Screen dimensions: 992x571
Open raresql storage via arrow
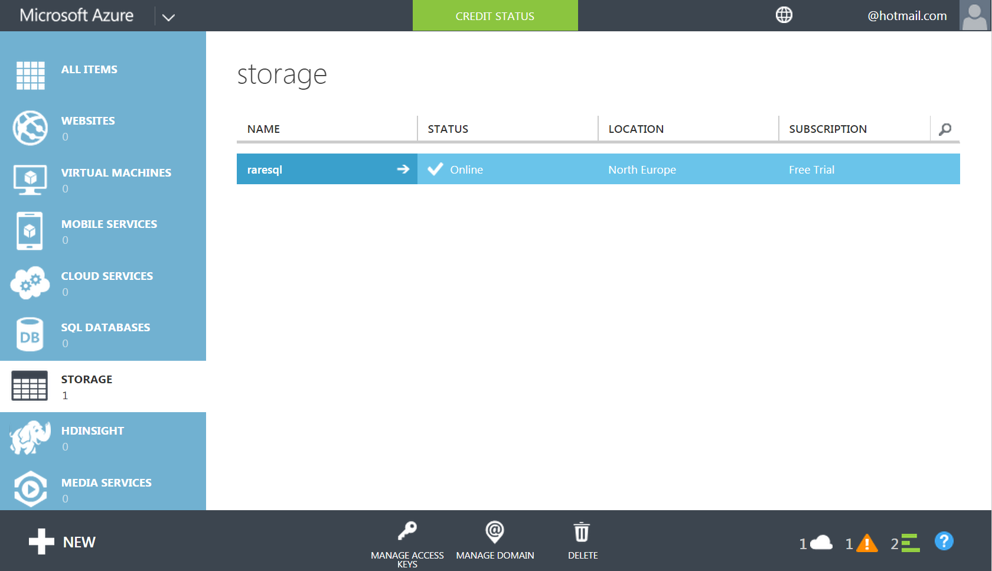click(403, 169)
